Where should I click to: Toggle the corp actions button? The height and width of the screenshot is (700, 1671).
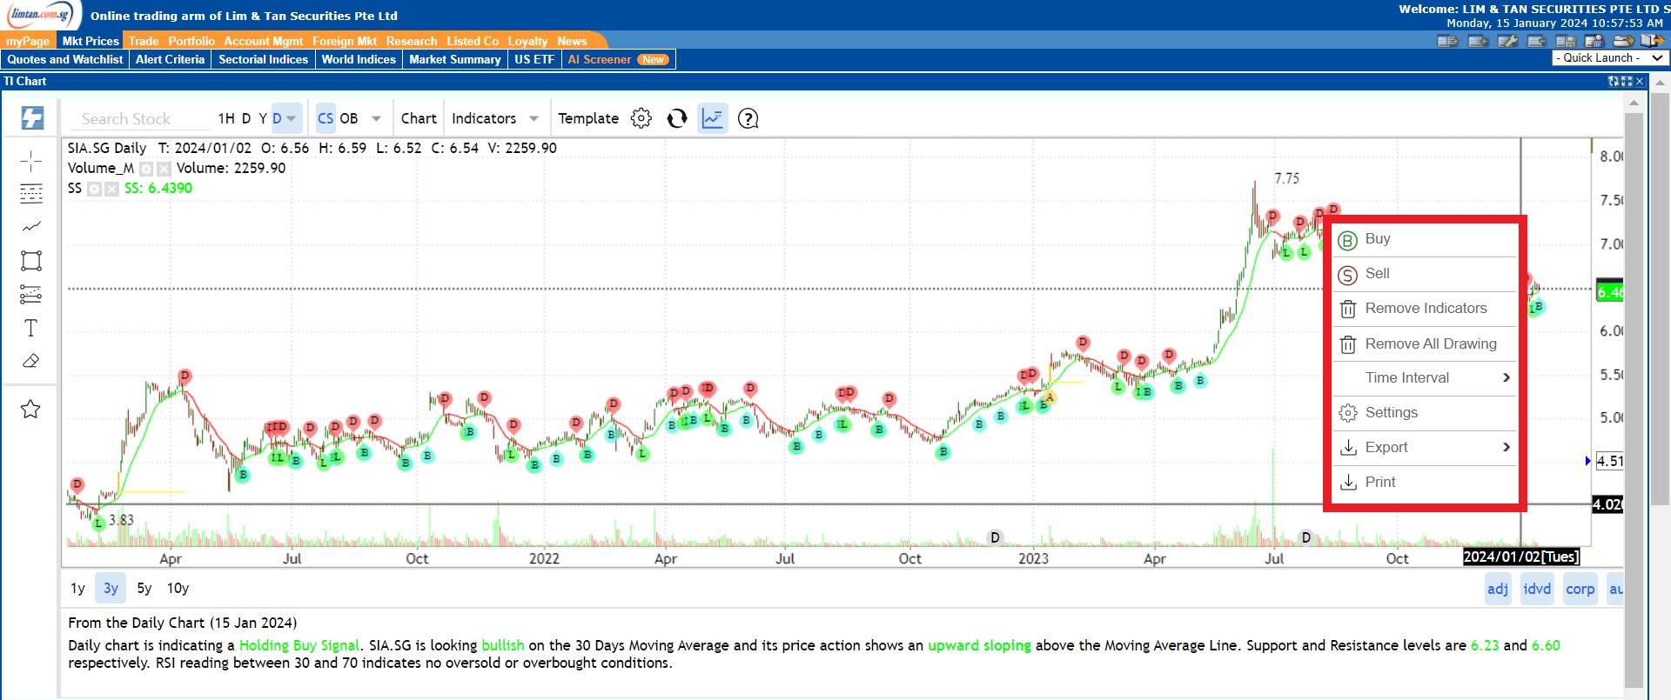(x=1580, y=589)
